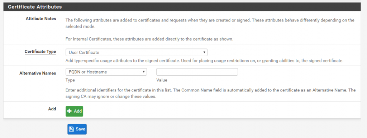
Task: Click the Add text on the green button
Action: coord(78,111)
